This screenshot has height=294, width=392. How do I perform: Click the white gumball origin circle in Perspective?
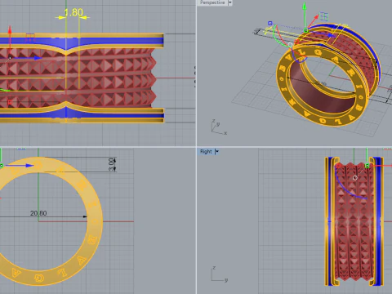[291, 44]
